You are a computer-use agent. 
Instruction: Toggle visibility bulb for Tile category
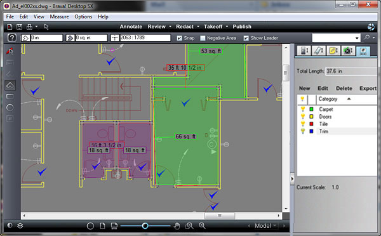point(303,124)
